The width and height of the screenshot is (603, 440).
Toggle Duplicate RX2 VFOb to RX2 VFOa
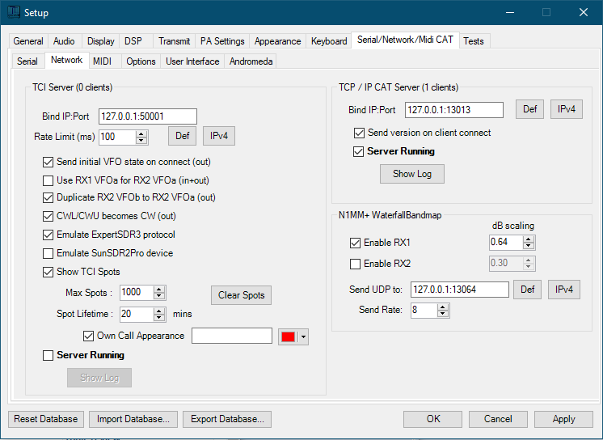click(x=48, y=197)
